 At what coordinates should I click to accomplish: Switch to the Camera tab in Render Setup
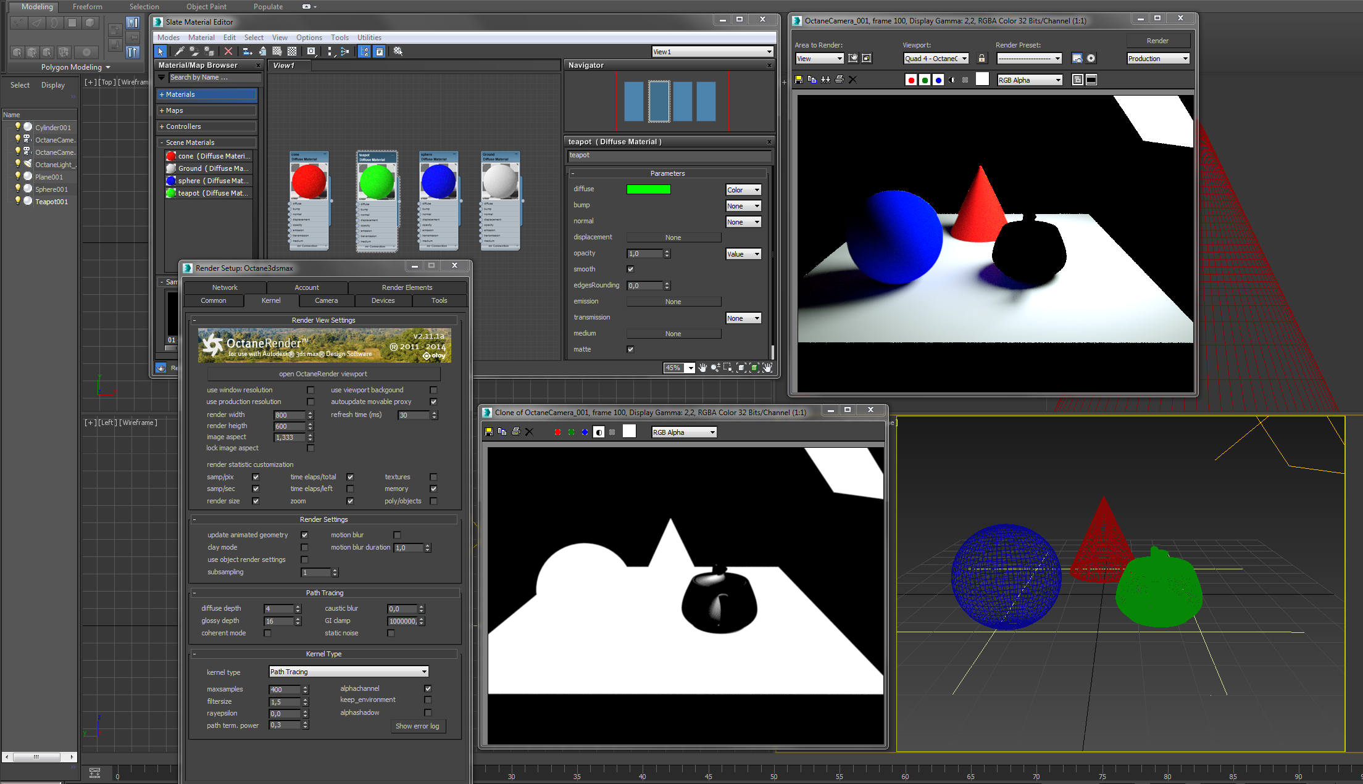(326, 300)
